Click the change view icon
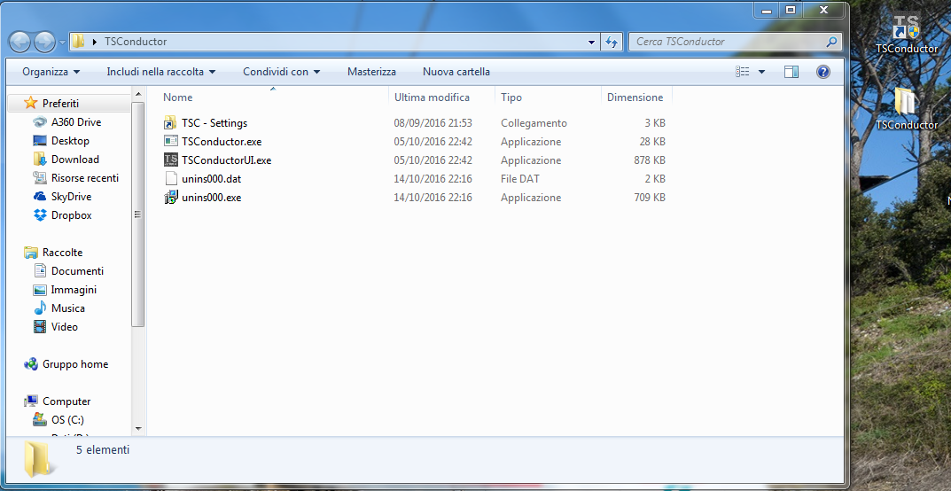This screenshot has width=951, height=491. 743,72
